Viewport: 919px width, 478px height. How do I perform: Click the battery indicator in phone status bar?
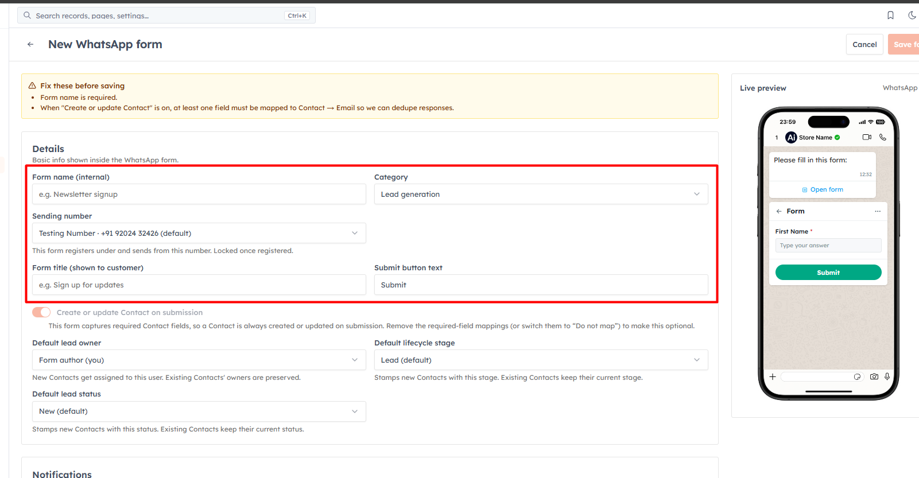[881, 122]
